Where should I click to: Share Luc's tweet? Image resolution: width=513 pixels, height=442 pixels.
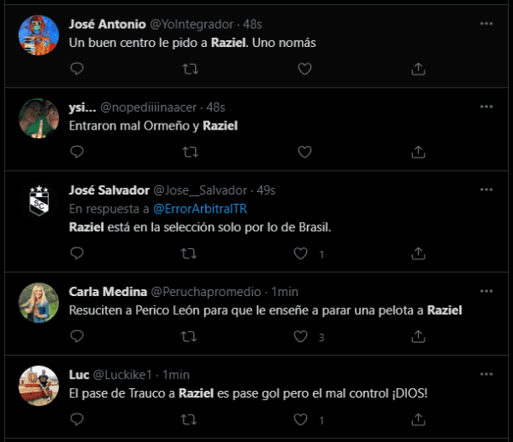419,420
